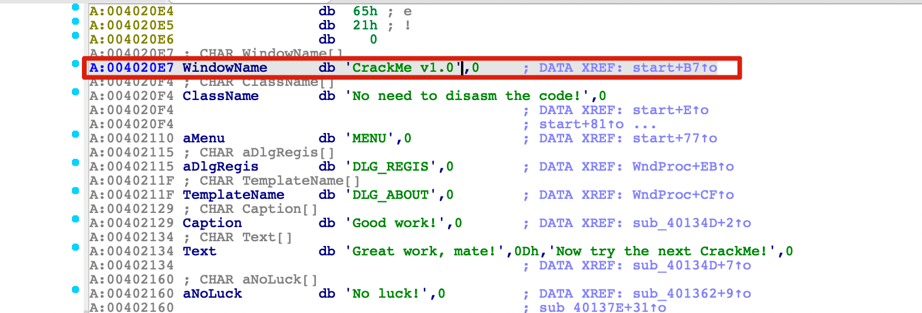Screen dimensions: 922x313
Task: Click the blue dot beside Caption line
Action: pyautogui.click(x=74, y=219)
